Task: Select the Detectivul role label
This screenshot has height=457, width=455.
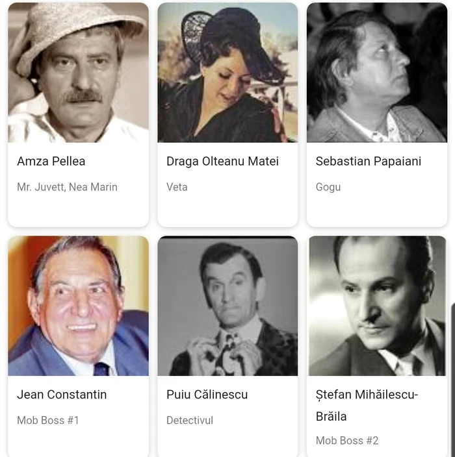Action: [x=190, y=421]
